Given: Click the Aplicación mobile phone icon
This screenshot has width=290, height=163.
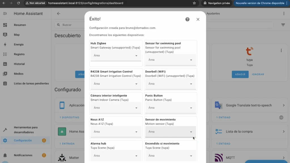Looking at the screenshot, I should tap(62, 105).
